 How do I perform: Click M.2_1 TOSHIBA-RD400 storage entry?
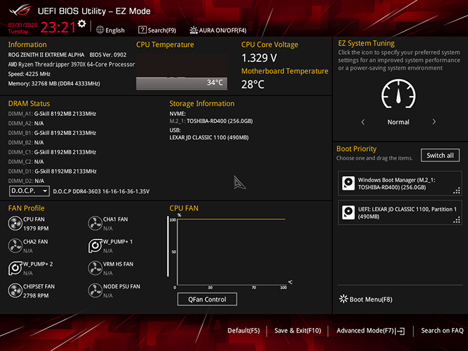pyautogui.click(x=211, y=121)
